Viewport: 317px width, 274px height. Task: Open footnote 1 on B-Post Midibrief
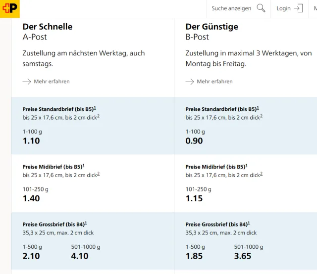coord(246,166)
